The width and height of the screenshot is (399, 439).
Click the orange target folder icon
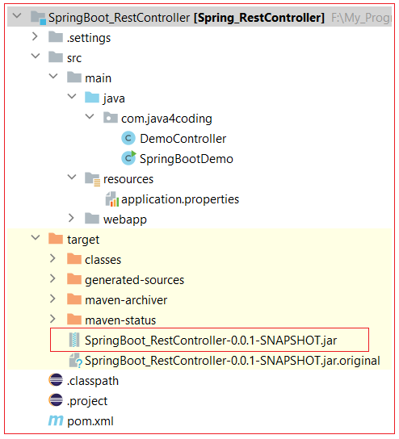pyautogui.click(x=56, y=239)
